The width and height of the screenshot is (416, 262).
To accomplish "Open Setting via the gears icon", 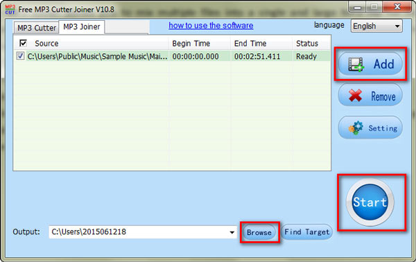I will pos(356,128).
